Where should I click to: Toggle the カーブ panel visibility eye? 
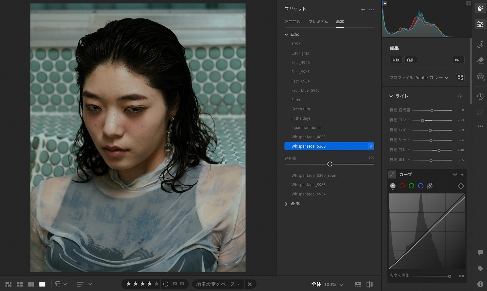tap(455, 174)
